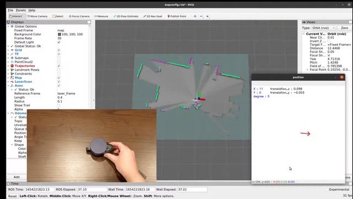Image resolution: width=353 pixels, height=199 pixels.
Task: Select the Interact tool
Action: pyautogui.click(x=15, y=16)
